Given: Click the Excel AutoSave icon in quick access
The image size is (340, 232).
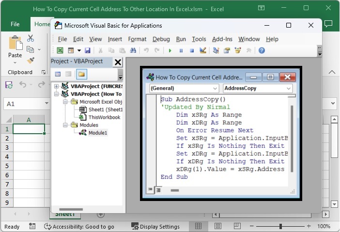Looking at the screenshot, I should tap(9, 85).
